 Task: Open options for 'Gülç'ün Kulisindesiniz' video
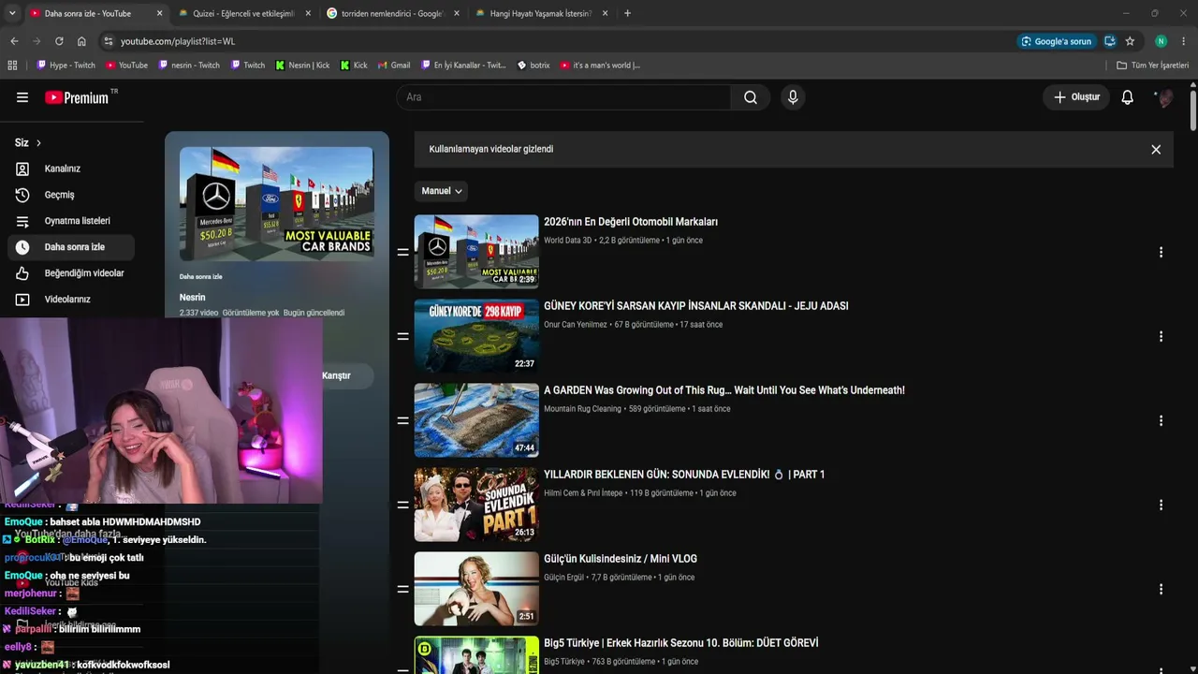pyautogui.click(x=1161, y=589)
